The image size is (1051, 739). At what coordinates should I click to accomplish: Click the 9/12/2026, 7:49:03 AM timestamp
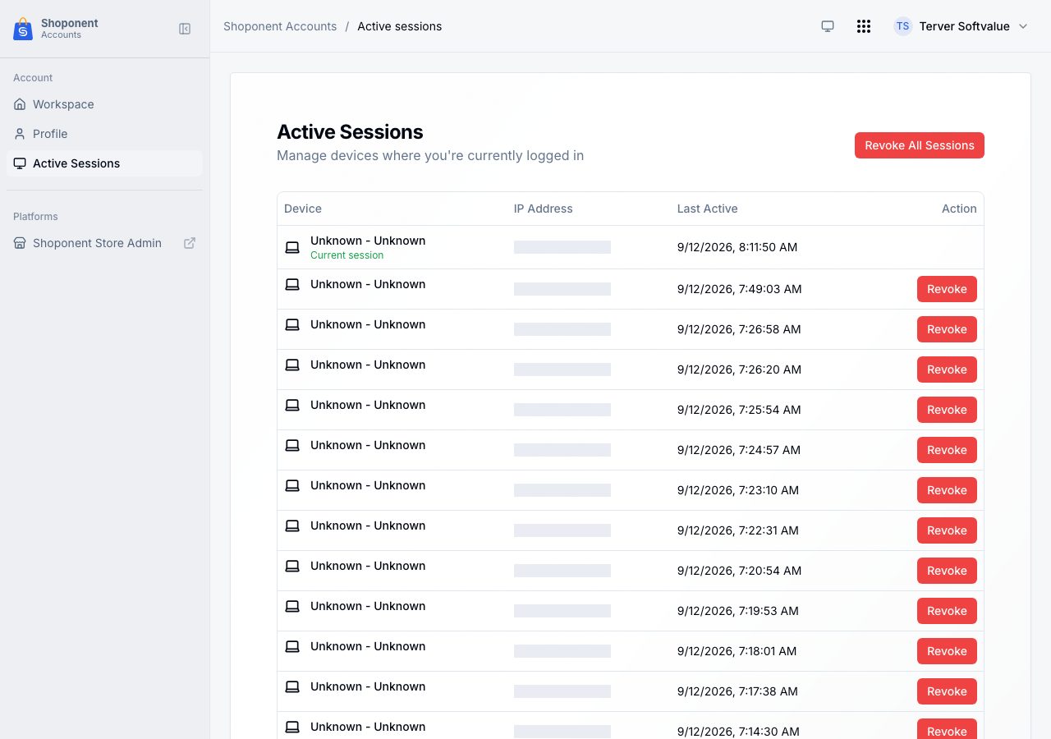(x=740, y=289)
